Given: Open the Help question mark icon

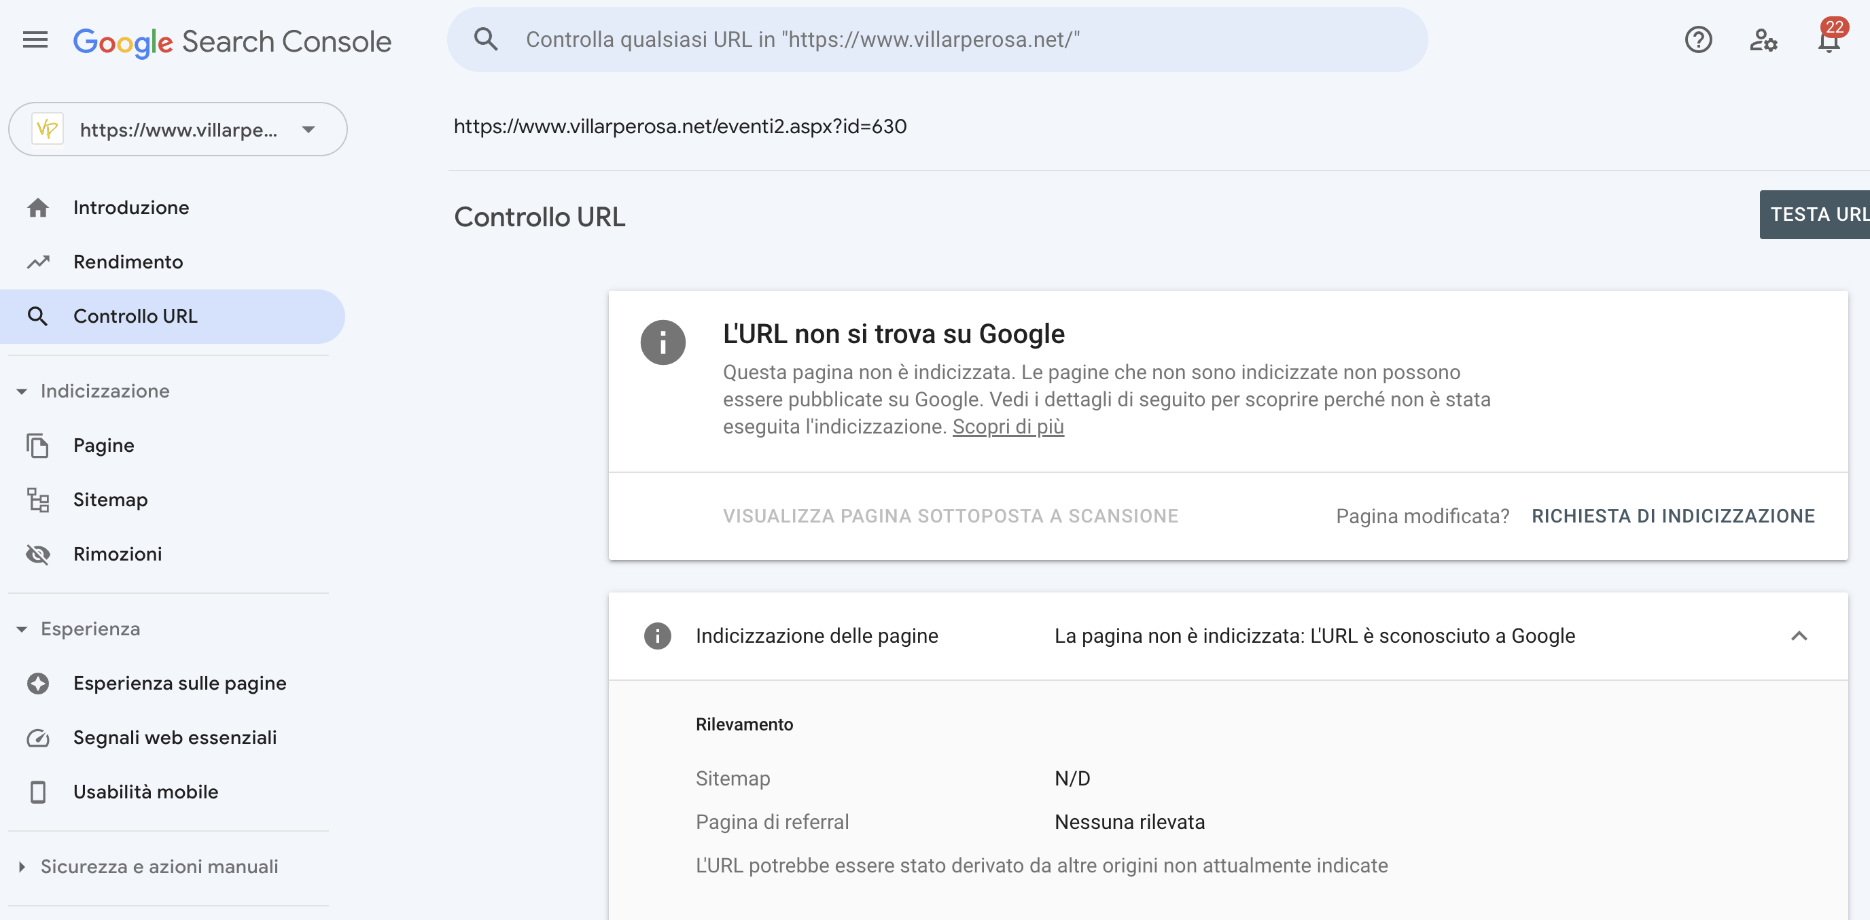Looking at the screenshot, I should pos(1698,40).
